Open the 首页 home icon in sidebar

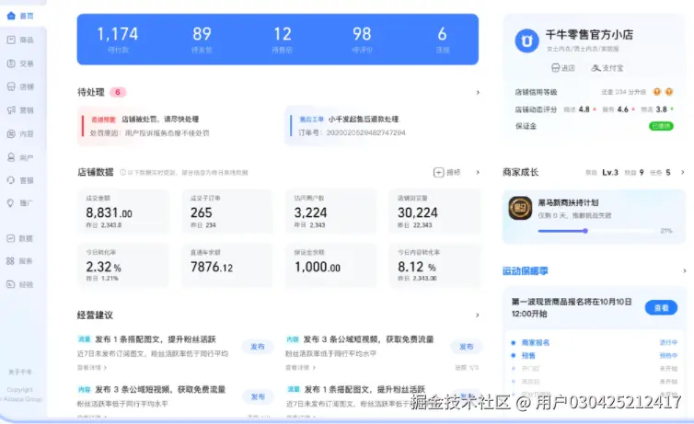tap(11, 16)
